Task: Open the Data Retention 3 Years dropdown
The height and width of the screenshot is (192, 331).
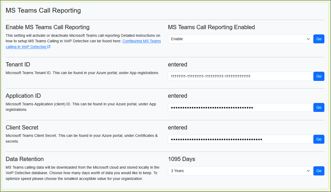Action: (241, 171)
